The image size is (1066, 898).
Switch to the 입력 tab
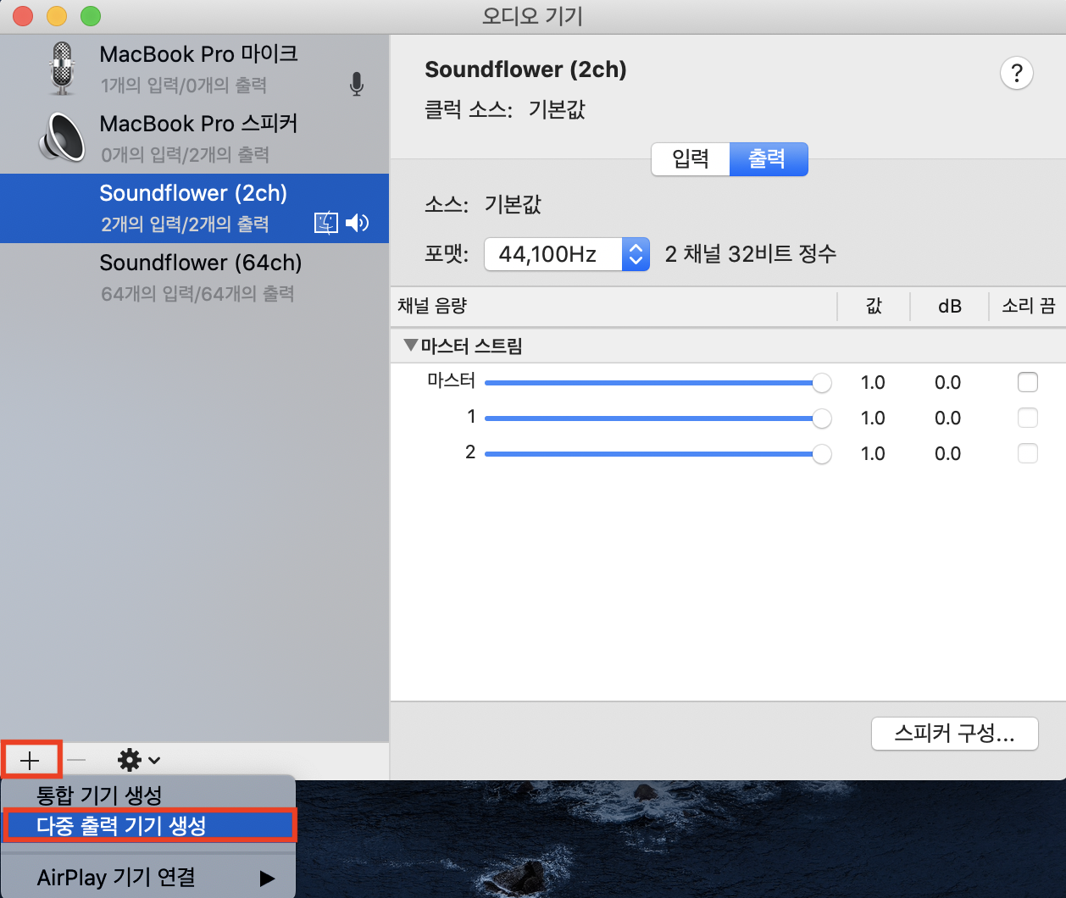click(691, 158)
